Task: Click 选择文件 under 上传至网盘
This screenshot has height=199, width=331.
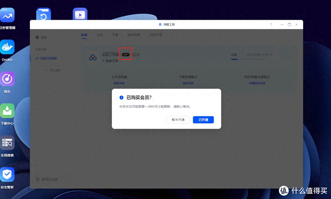Action: [119, 83]
